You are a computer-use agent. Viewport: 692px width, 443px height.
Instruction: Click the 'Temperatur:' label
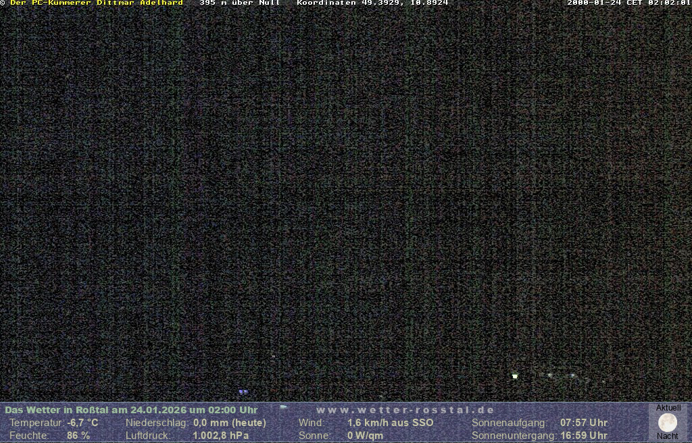tap(36, 423)
